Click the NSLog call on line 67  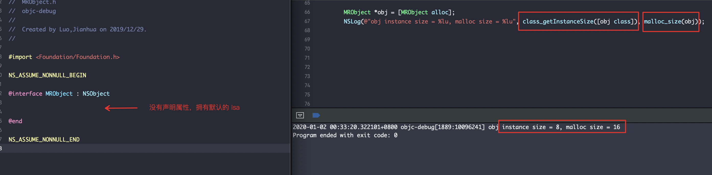524,21
